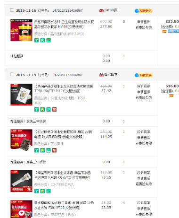Open the pattex shop name link

point(112,10)
